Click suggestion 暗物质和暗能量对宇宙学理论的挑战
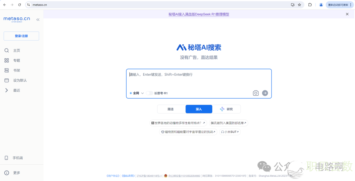Screen dimensions: 355x181 pyautogui.click(x=188, y=132)
